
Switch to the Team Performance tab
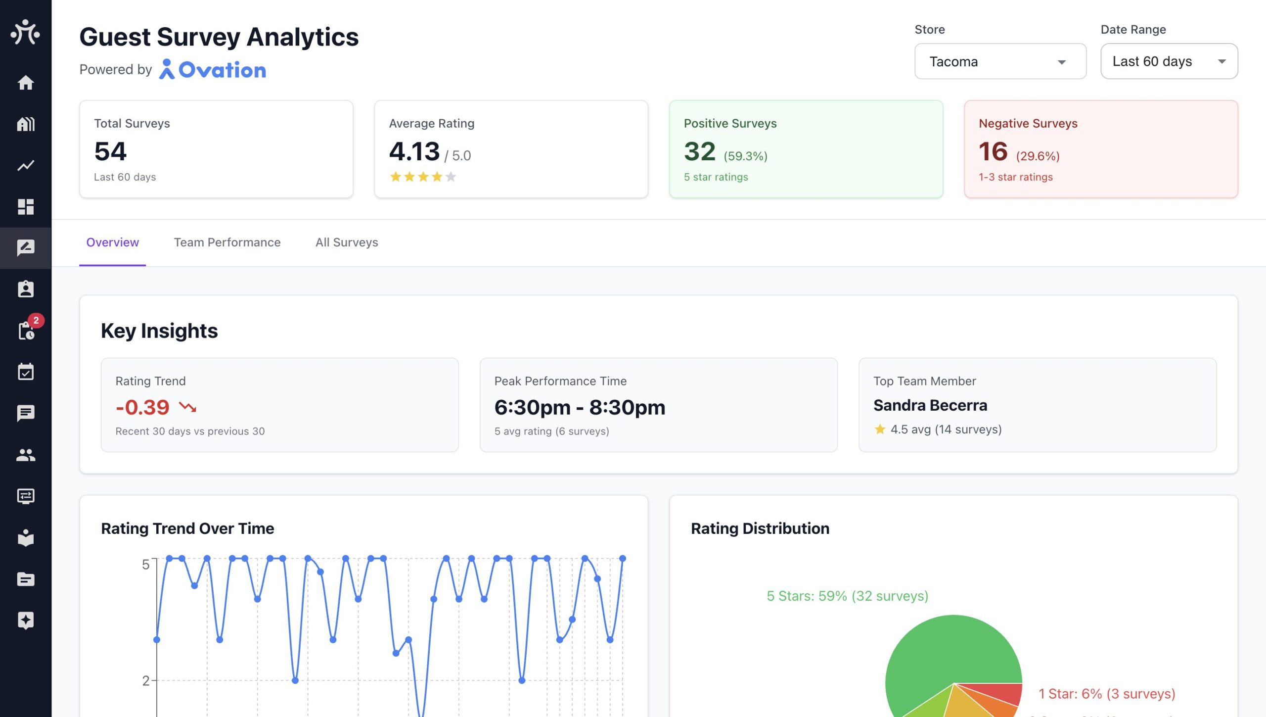pos(227,242)
